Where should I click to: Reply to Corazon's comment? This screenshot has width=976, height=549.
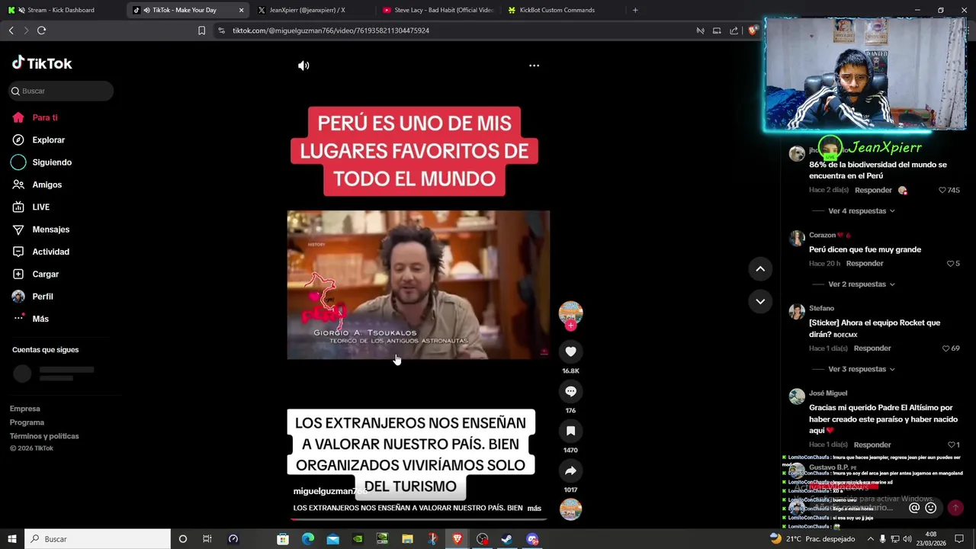click(865, 263)
